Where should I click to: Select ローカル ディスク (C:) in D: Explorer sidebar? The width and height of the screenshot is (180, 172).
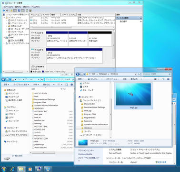click(x=16, y=131)
